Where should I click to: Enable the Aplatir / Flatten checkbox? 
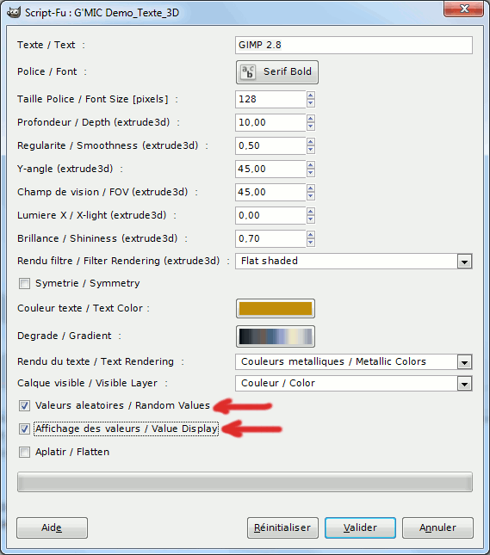pyautogui.click(x=24, y=452)
